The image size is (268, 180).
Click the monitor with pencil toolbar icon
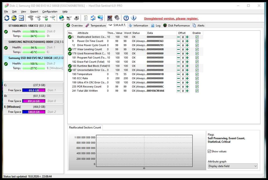(x=110, y=18)
